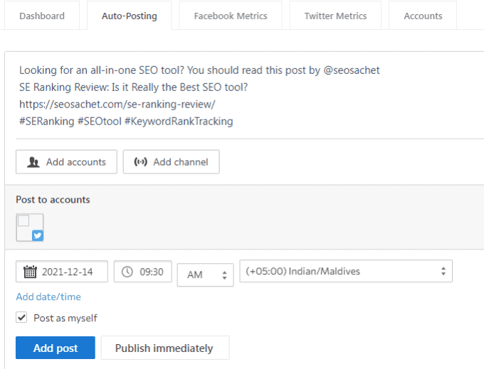The image size is (484, 369).
Task: Click the @seosachet mention in the post
Action: coord(352,70)
